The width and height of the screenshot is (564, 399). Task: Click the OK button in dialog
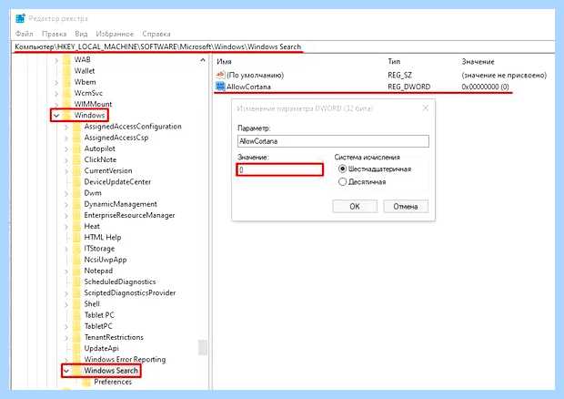click(x=355, y=207)
